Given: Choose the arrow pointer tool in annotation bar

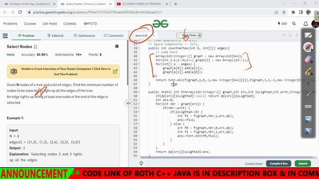Looking at the screenshot, I should click(x=308, y=83).
